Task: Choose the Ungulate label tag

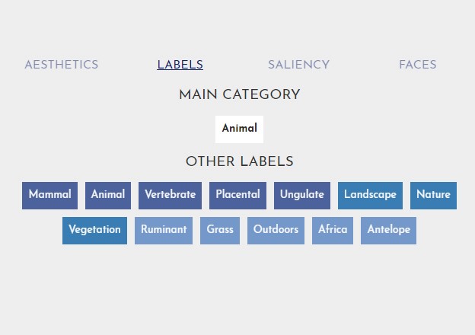Action: tap(301, 195)
